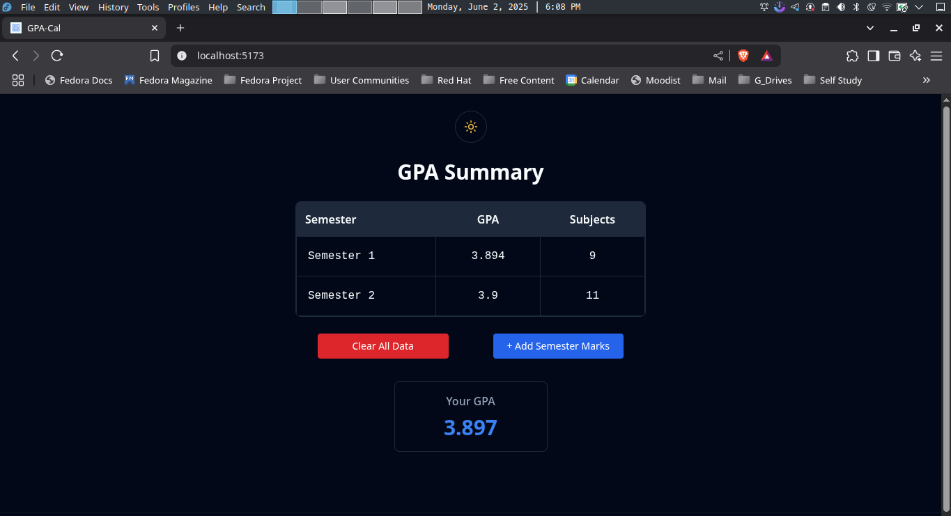The width and height of the screenshot is (951, 516).
Task: Open the Brave Wallet icon
Action: pyautogui.click(x=895, y=56)
